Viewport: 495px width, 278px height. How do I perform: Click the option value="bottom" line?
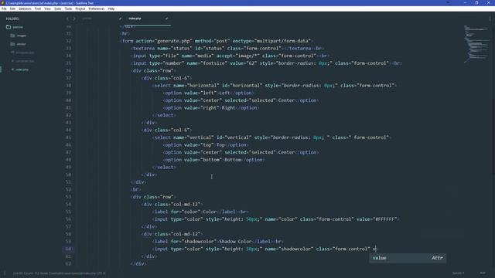(x=213, y=160)
